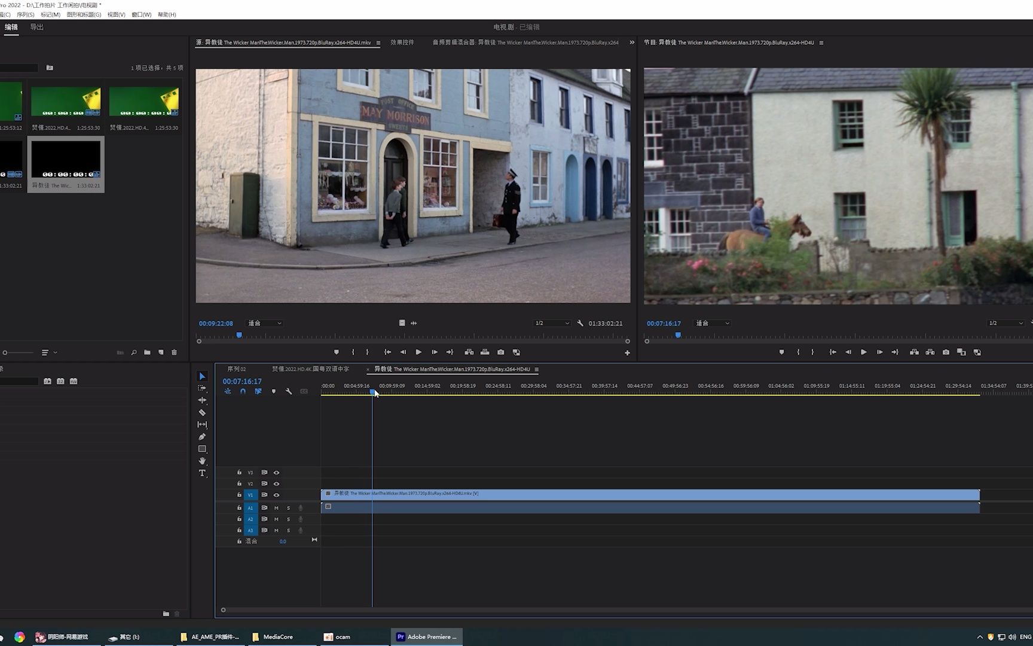Click drag audio only icon in source
The image size is (1033, 646).
tap(414, 323)
